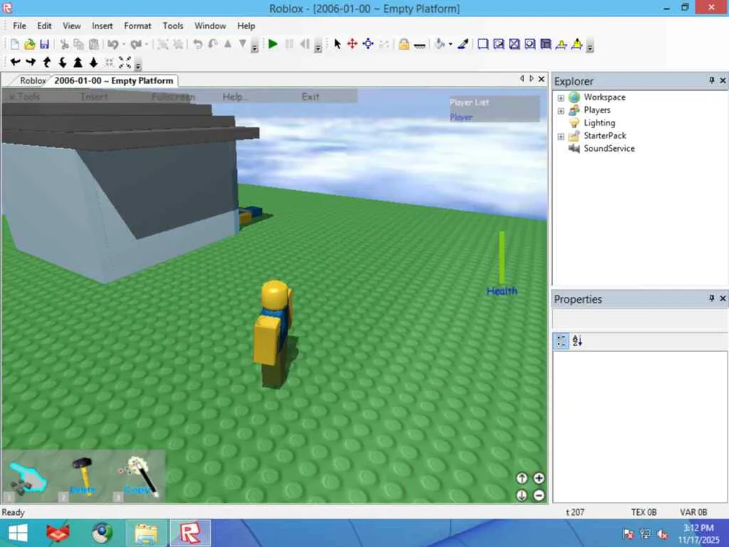This screenshot has width=729, height=547.
Task: Expand the Workspace tree node
Action: point(561,98)
